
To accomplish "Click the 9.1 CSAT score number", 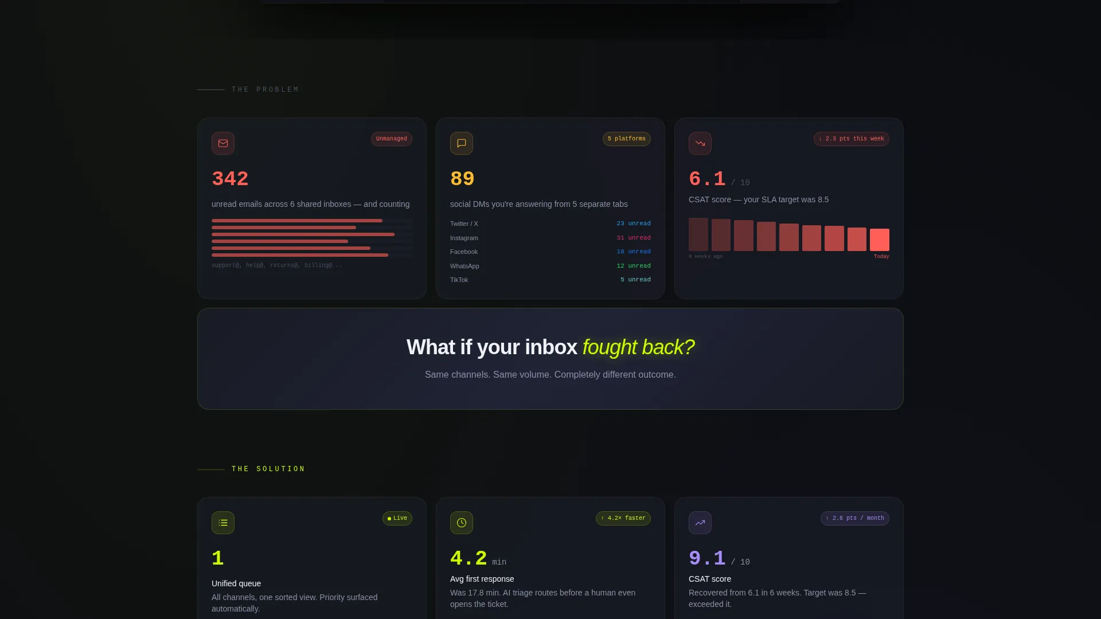I will 707,558.
